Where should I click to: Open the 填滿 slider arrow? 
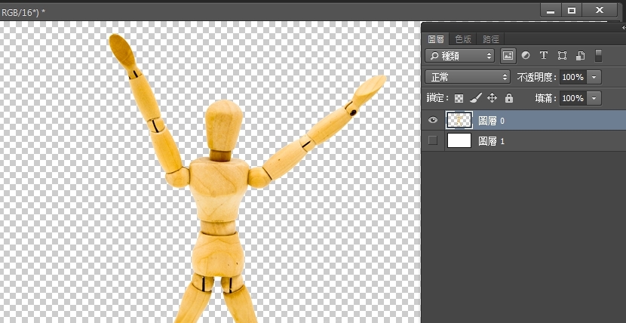click(594, 98)
